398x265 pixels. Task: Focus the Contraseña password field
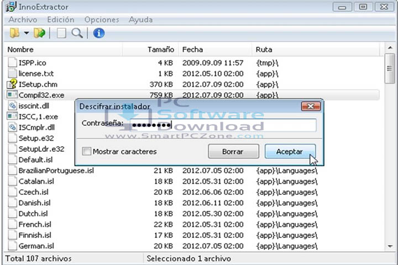coord(223,125)
